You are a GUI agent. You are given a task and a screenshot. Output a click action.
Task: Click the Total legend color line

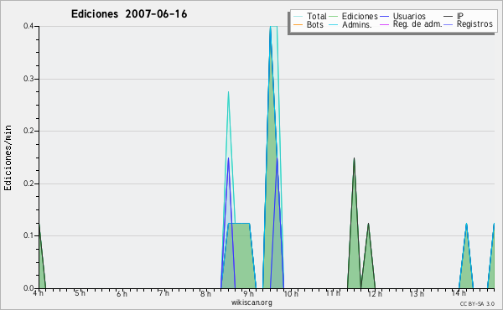point(298,17)
